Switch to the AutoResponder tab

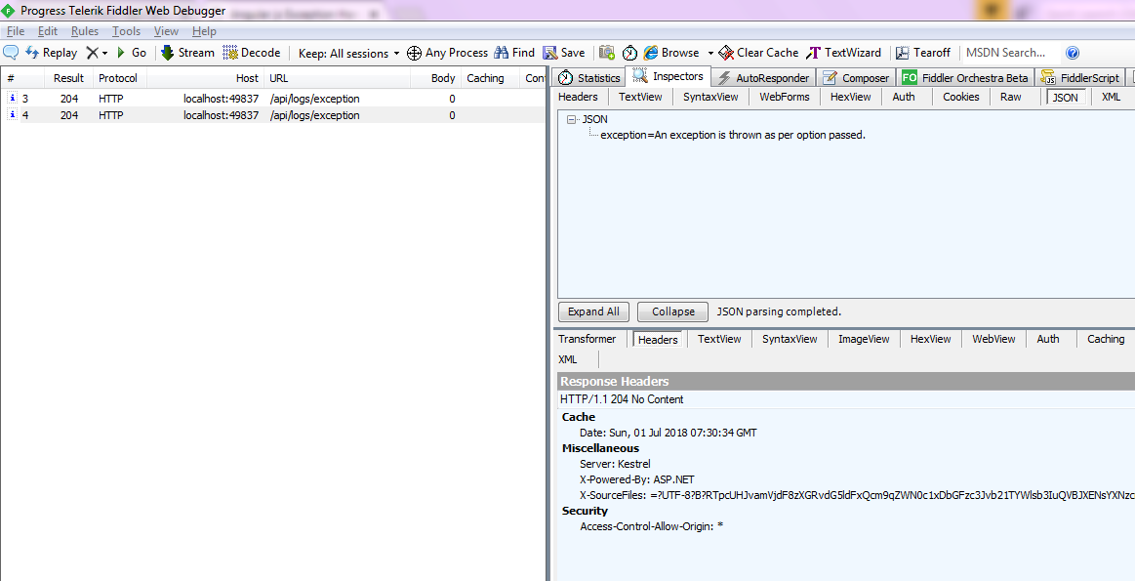(763, 78)
